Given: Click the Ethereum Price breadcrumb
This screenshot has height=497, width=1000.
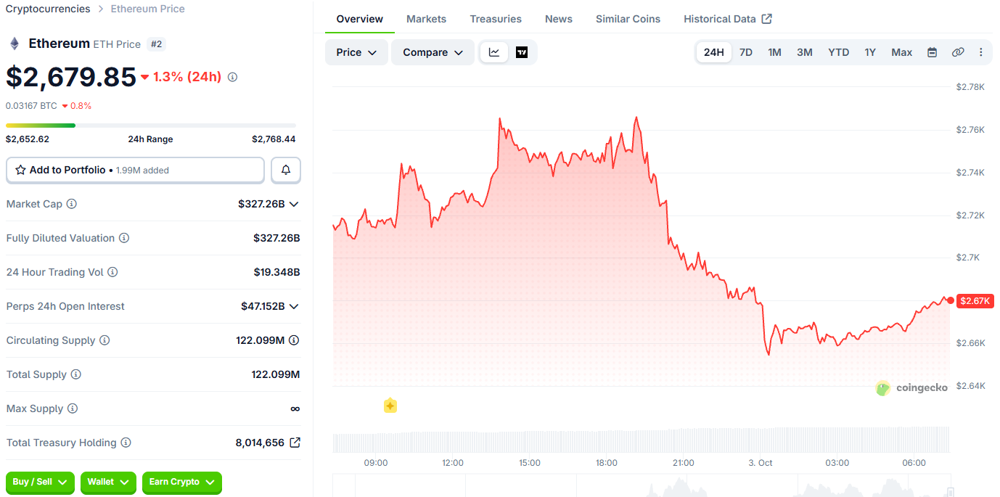Looking at the screenshot, I should pyautogui.click(x=148, y=9).
